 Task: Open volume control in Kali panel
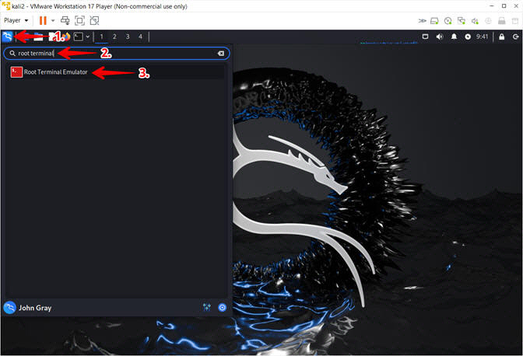point(440,37)
